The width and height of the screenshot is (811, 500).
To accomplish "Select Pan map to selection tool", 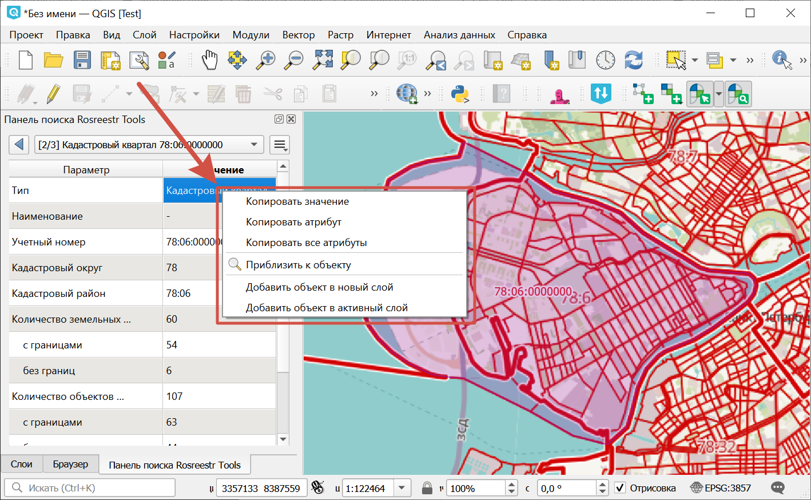I will coord(237,59).
